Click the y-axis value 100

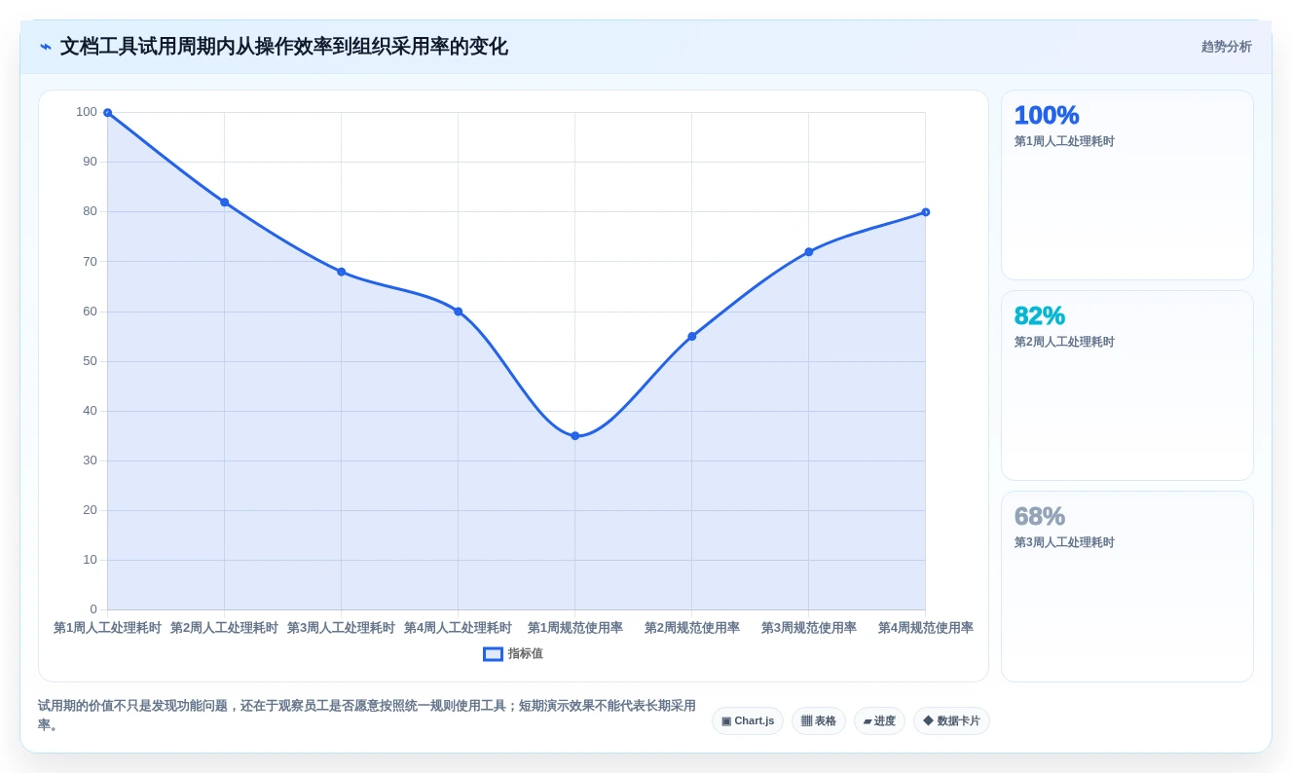pos(87,112)
